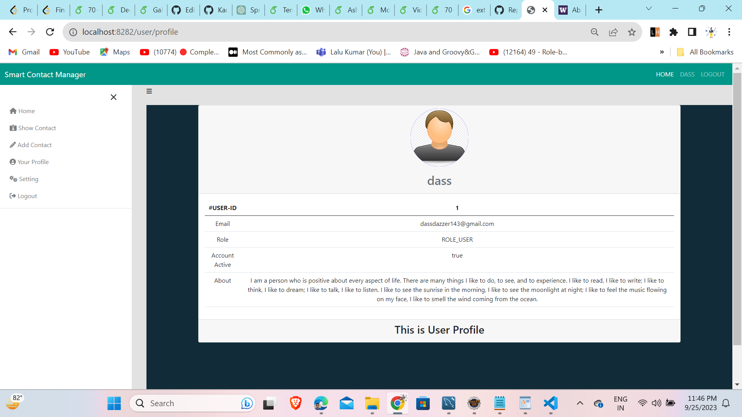The image size is (742, 417).
Task: Open the browser tab list dropdown arrow
Action: [649, 8]
